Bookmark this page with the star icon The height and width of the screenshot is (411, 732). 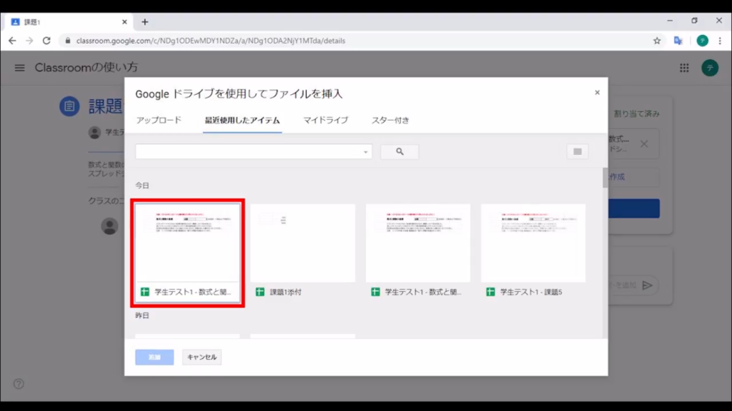[x=657, y=41]
